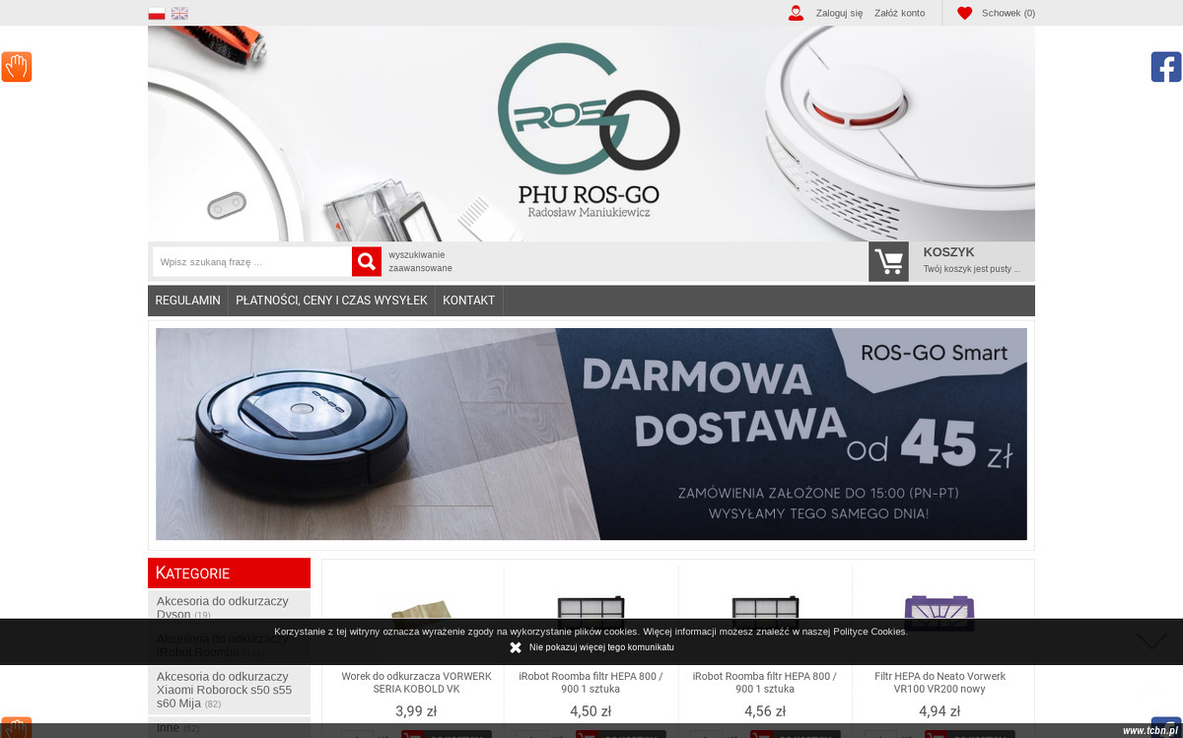Click the Załóż konto link
Image resolution: width=1183 pixels, height=738 pixels.
(899, 13)
